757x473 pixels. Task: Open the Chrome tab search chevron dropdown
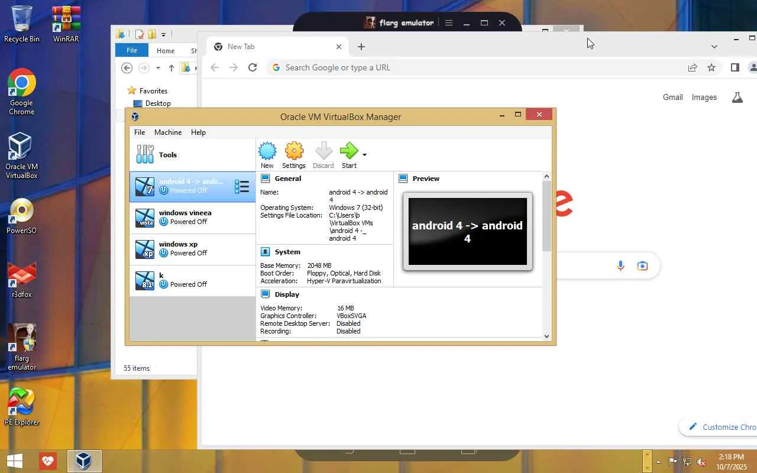tap(714, 46)
